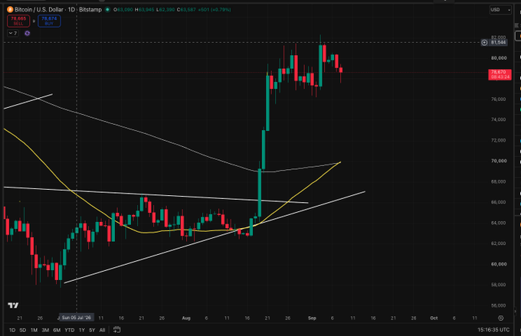Click the Sep label on time axis
This screenshot has width=521, height=336.
[312, 318]
